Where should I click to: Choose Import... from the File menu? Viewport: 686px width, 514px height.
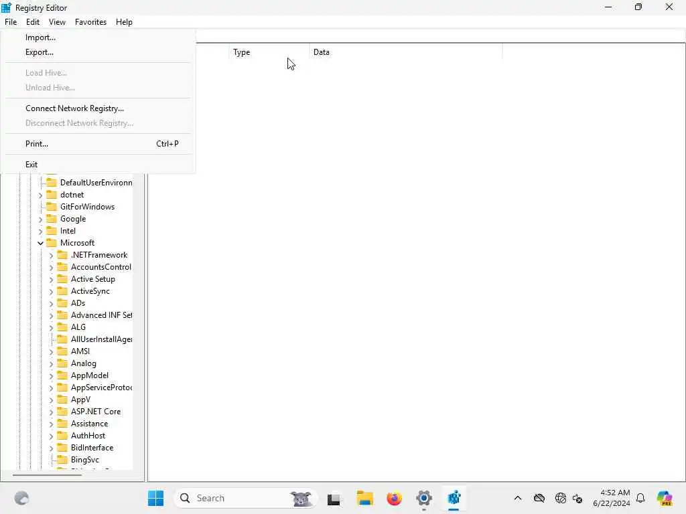98,37
